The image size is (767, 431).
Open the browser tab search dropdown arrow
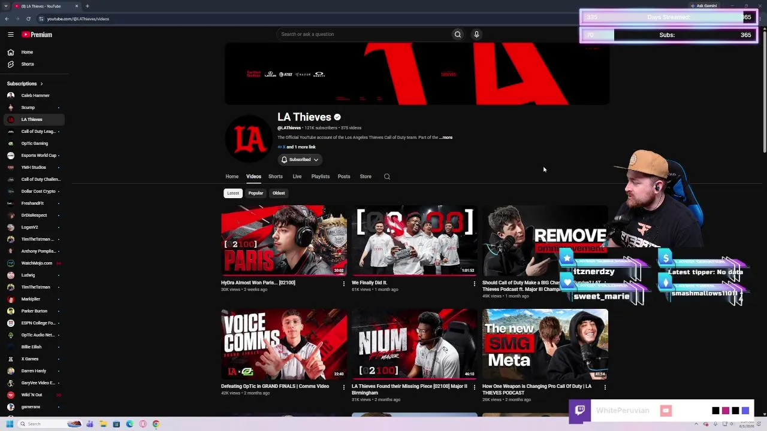click(x=6, y=6)
